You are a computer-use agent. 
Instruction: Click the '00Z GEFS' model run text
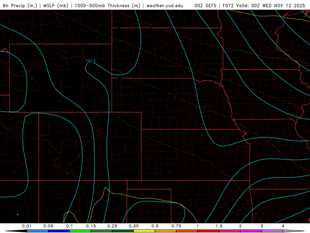click(x=205, y=5)
